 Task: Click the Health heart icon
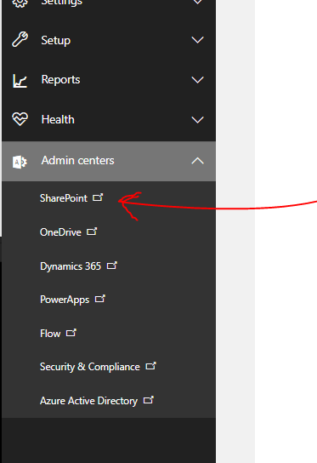(20, 119)
